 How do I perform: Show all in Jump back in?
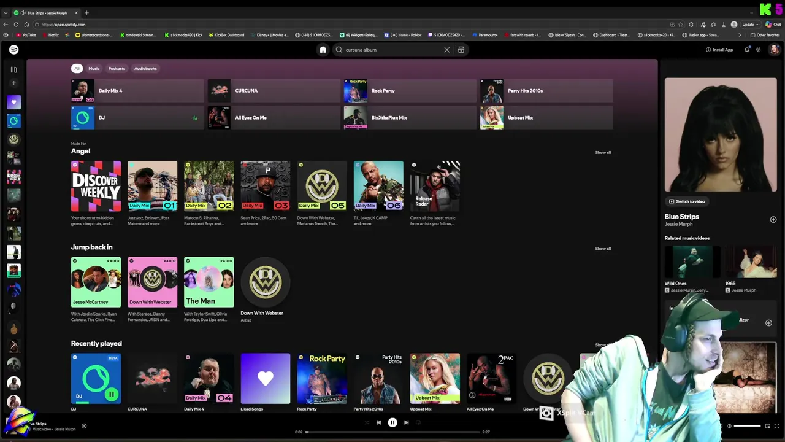pos(603,249)
